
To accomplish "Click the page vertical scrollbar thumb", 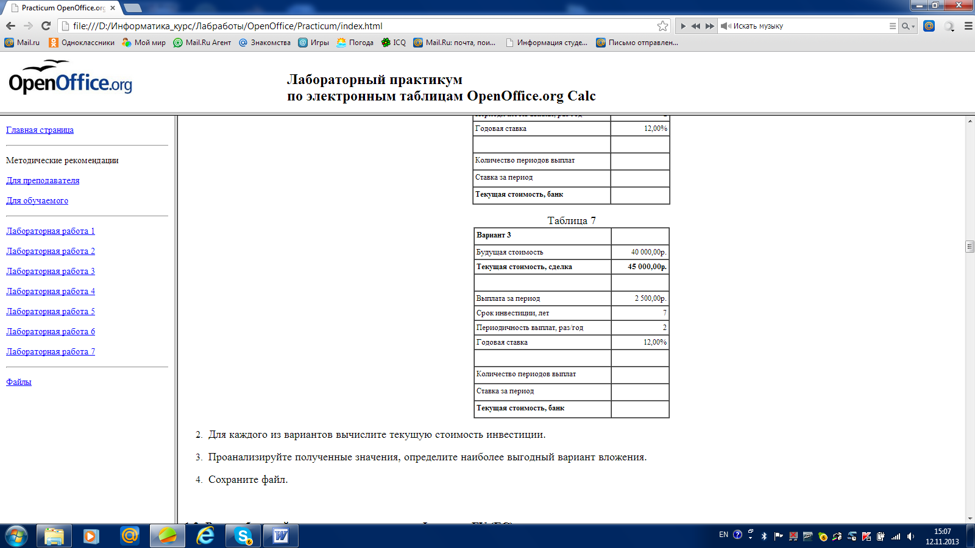I will coord(970,247).
